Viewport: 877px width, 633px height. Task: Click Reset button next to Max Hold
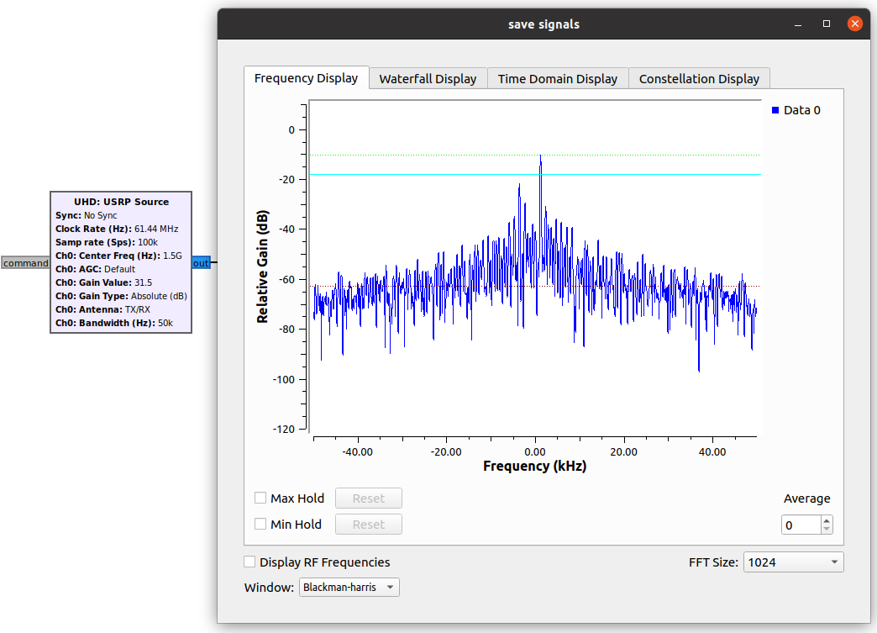pos(369,498)
